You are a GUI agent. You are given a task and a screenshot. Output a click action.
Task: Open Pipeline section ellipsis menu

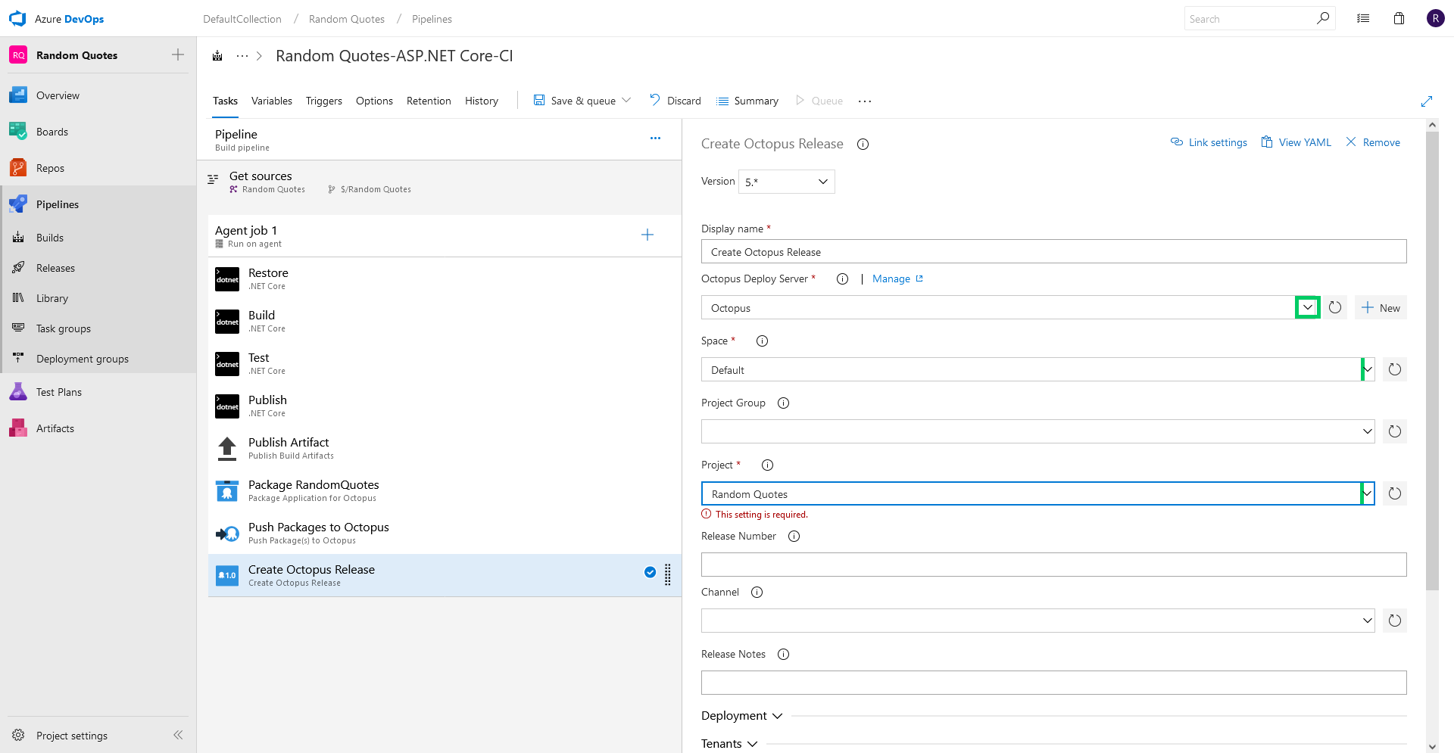click(655, 138)
